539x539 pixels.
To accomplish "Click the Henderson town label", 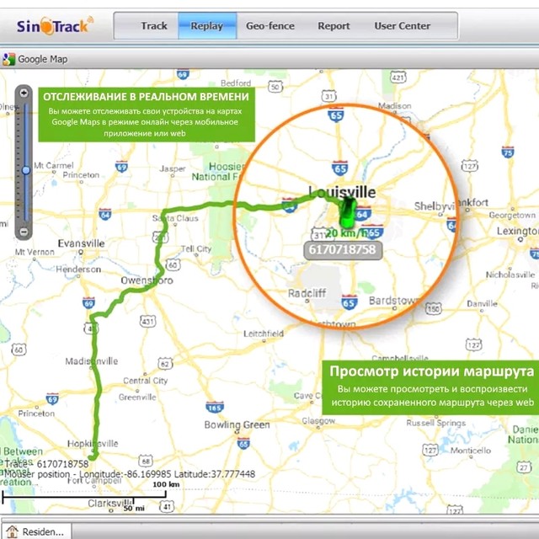I will click(x=78, y=269).
